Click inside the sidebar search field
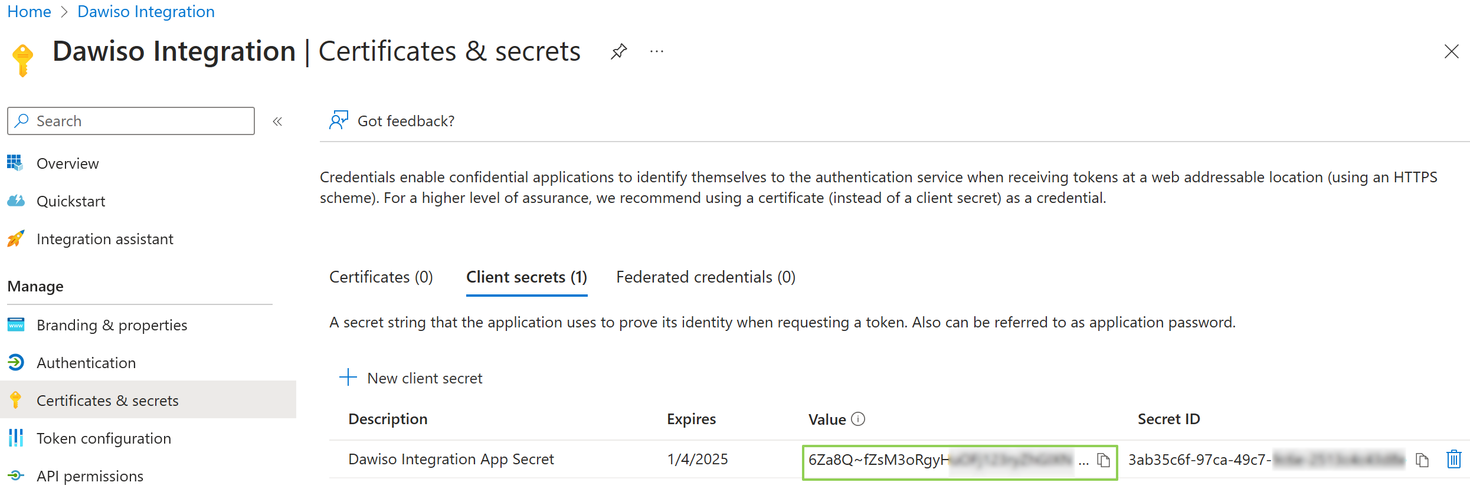The width and height of the screenshot is (1470, 492). click(x=130, y=121)
